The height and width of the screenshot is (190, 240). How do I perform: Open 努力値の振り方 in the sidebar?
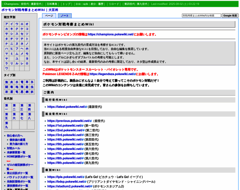pyautogui.click(x=19, y=144)
